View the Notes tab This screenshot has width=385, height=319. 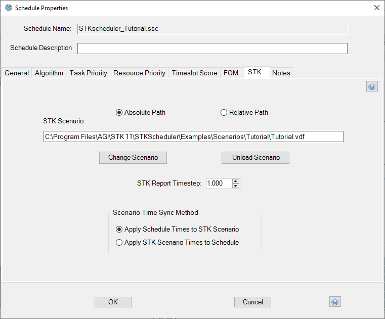coord(281,73)
